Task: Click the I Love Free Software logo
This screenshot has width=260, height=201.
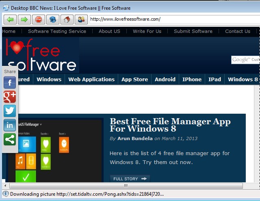Action: pos(41,55)
